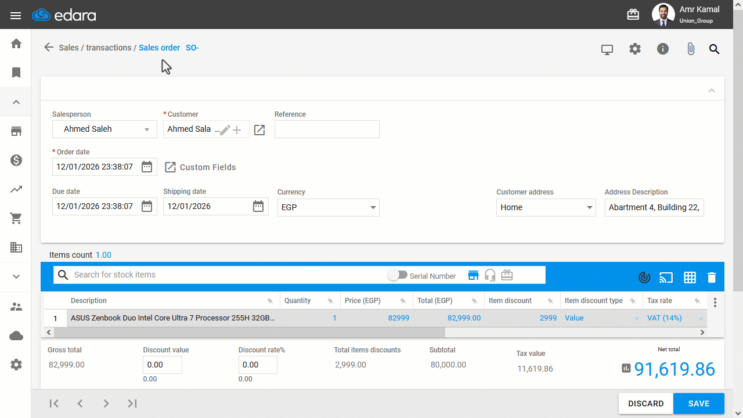743x418 pixels.
Task: Click the transactions breadcrumb
Action: coord(109,48)
